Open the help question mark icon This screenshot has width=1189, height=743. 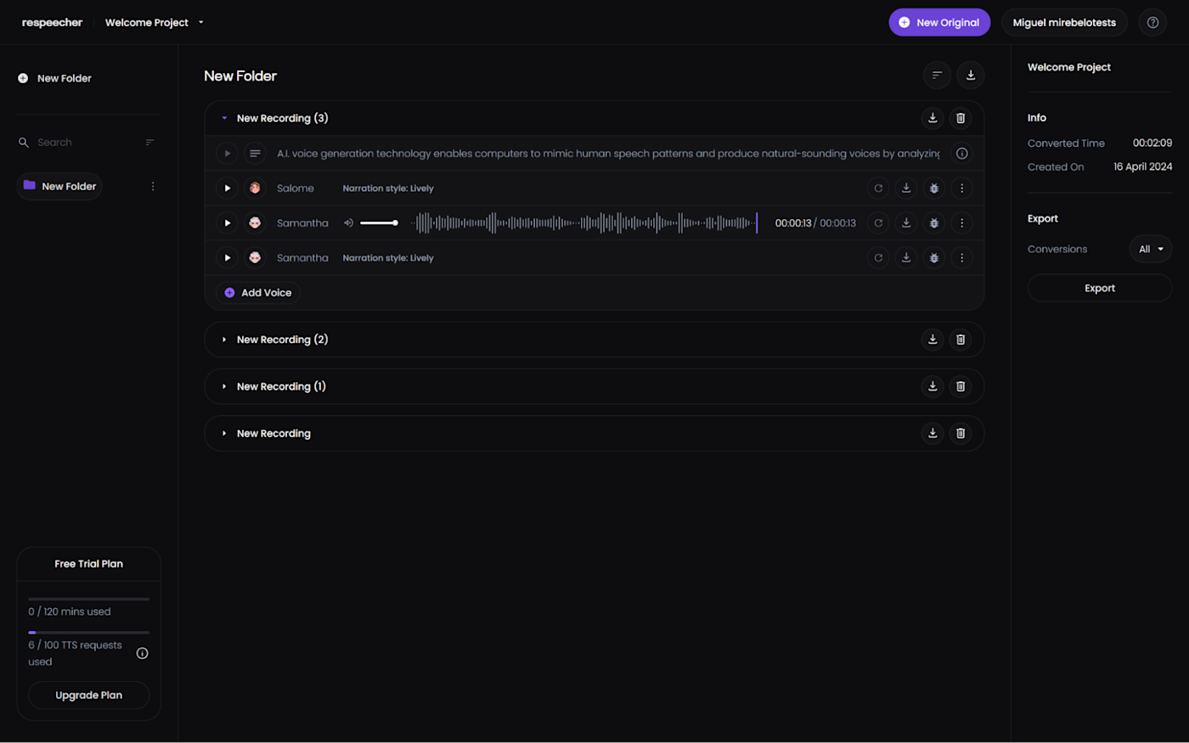tap(1152, 22)
